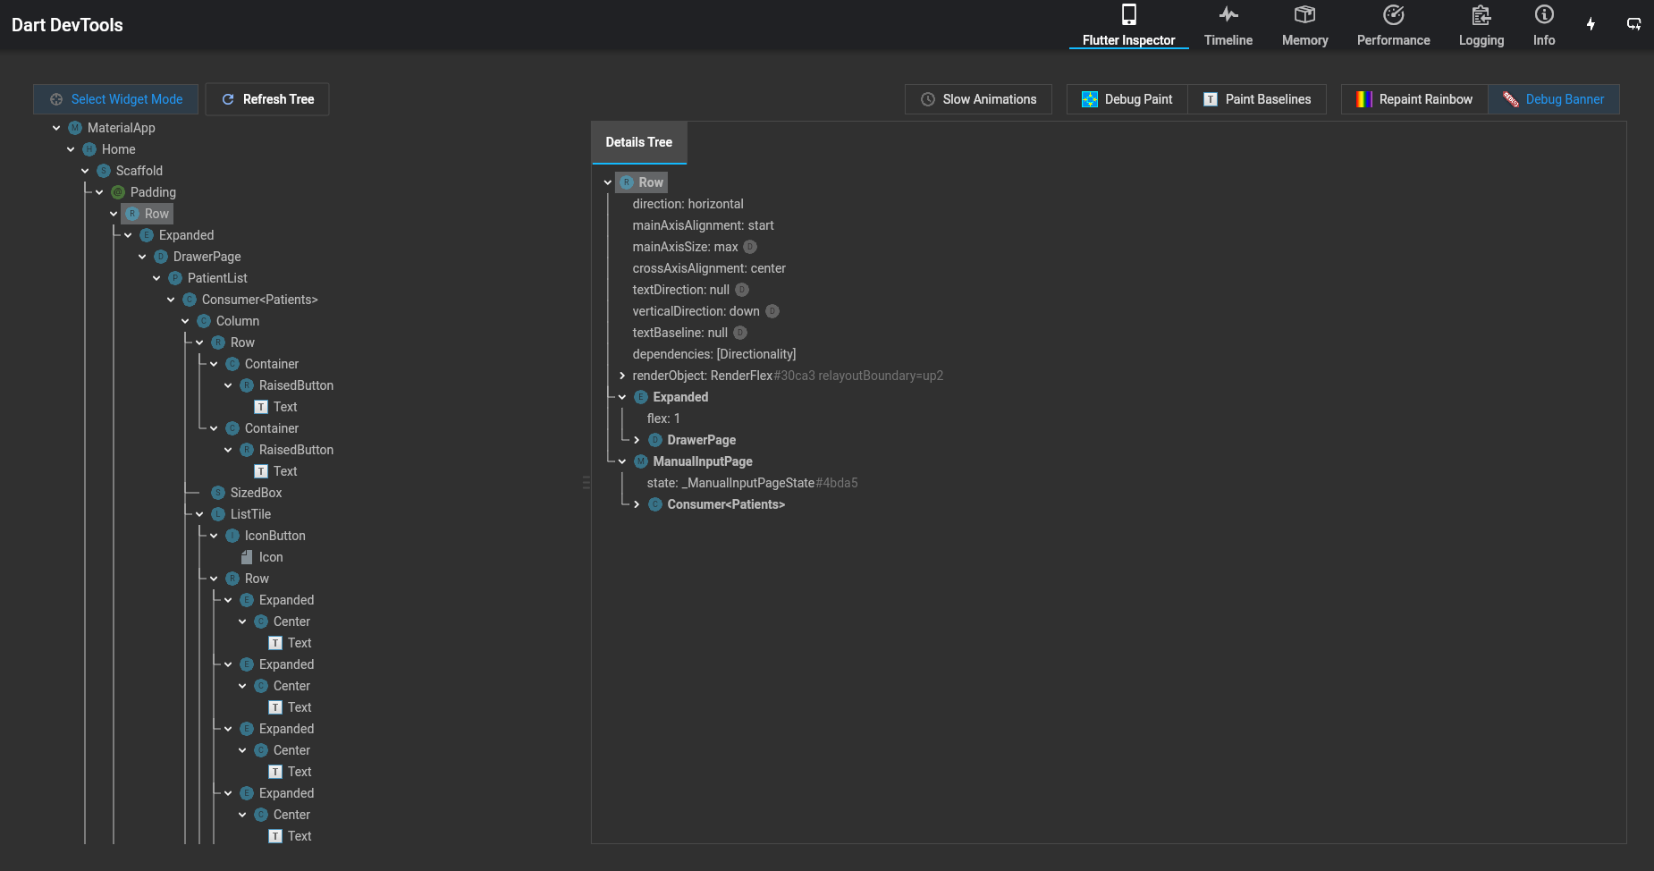Open the Logging view
This screenshot has width=1654, height=871.
pos(1481,25)
